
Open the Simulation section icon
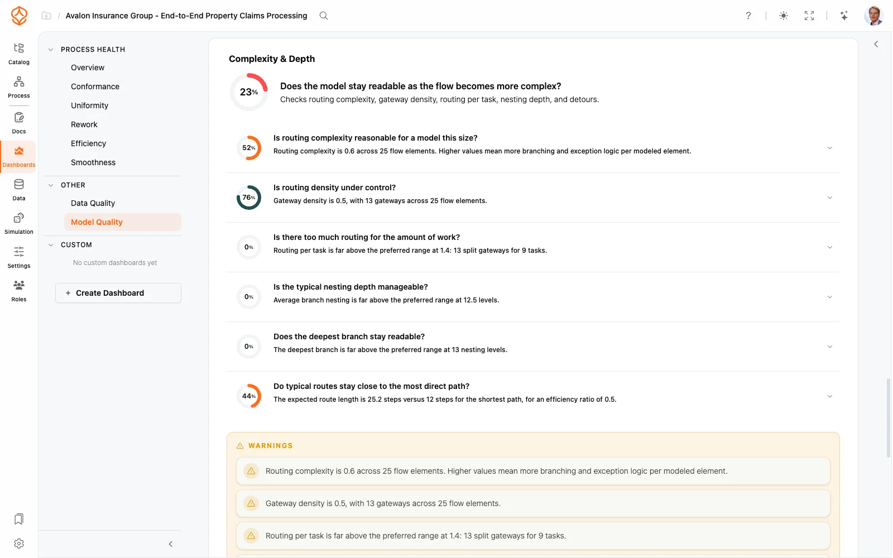tap(19, 218)
